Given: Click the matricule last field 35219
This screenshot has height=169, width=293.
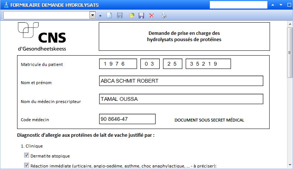Looking at the screenshot, I should tap(208, 64).
